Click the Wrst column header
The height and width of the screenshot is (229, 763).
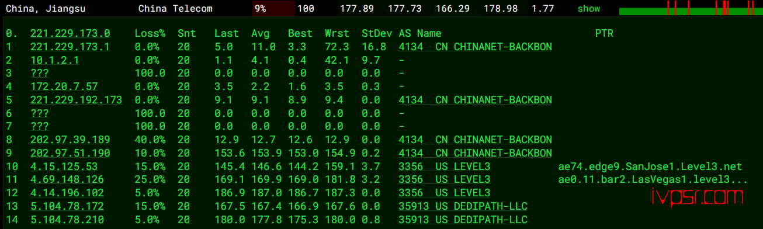coord(337,33)
